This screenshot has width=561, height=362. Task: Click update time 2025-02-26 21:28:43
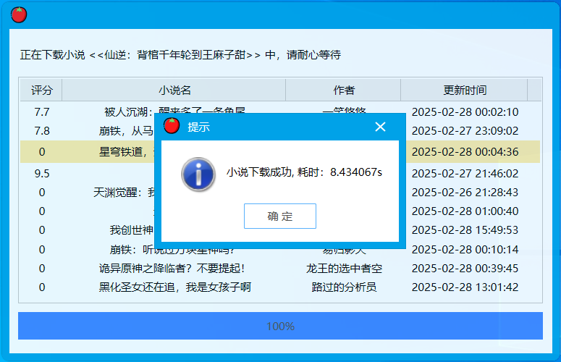pos(465,193)
